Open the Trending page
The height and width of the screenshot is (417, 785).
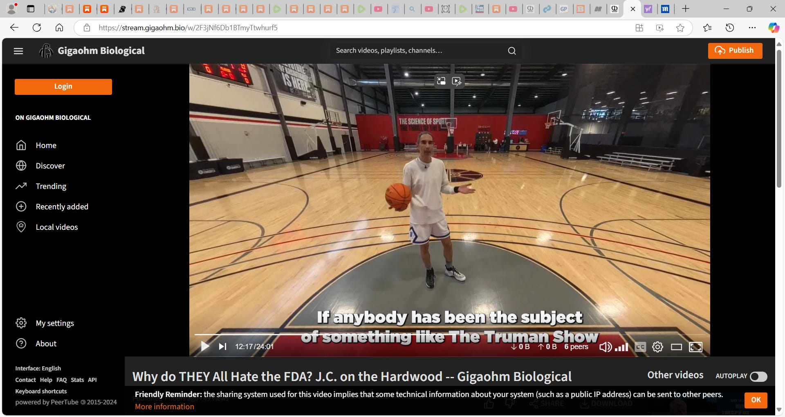tap(51, 186)
